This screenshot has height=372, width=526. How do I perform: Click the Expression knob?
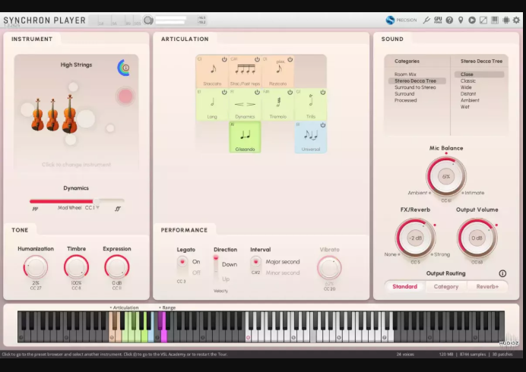pos(117,267)
